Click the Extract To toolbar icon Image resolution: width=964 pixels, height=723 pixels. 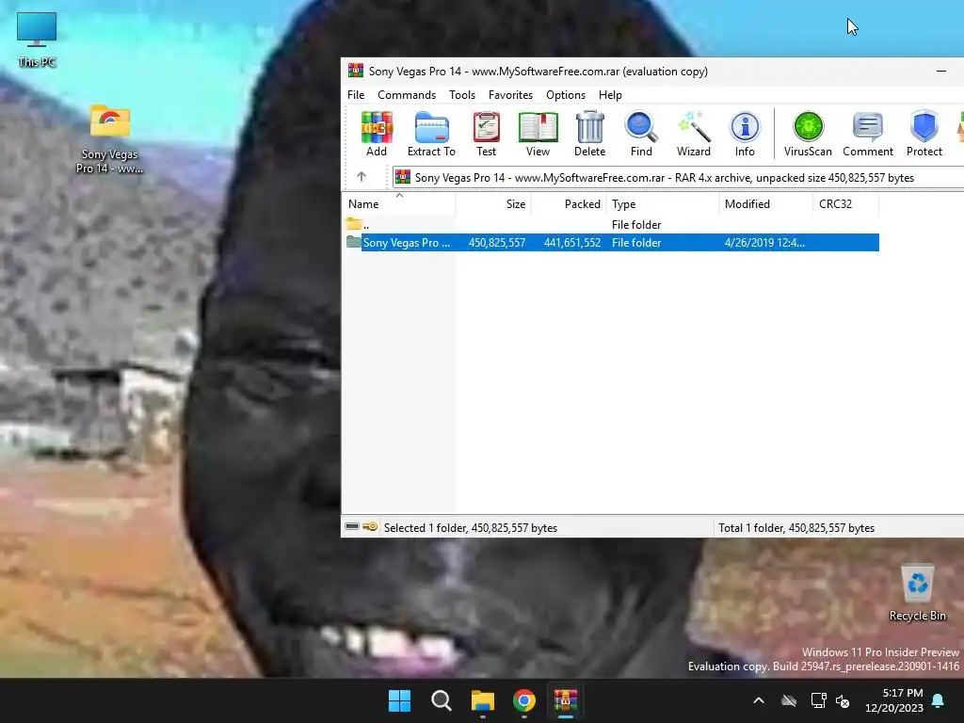(431, 134)
